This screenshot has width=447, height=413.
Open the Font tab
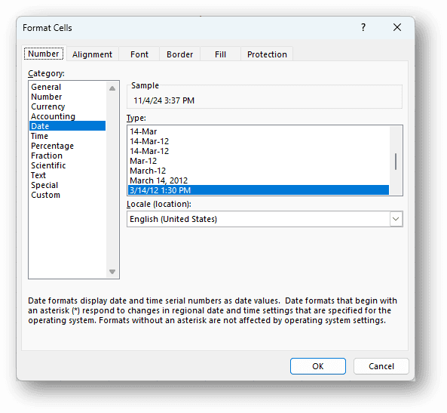point(139,54)
